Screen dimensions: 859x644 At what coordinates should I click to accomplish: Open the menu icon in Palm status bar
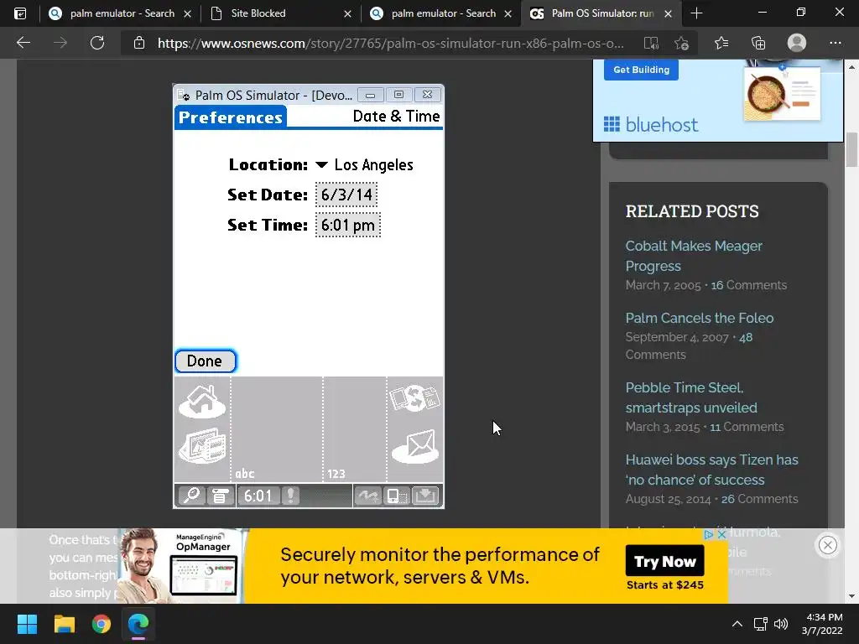point(221,496)
